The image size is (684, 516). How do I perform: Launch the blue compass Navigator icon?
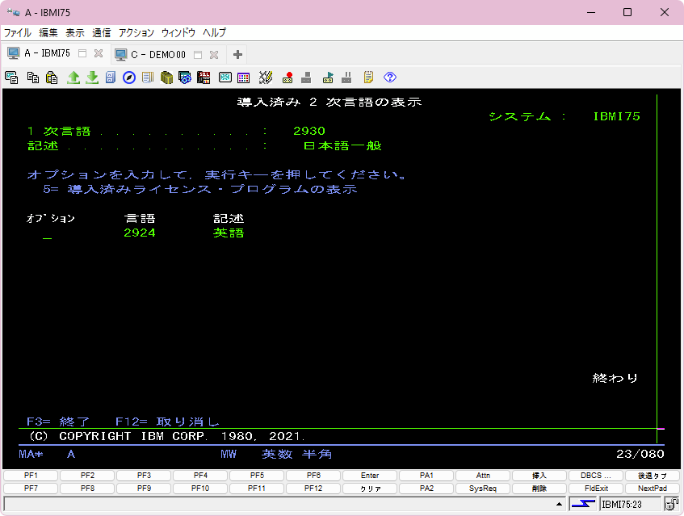(x=129, y=78)
